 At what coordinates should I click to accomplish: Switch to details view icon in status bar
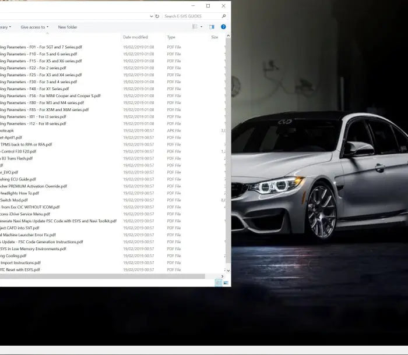point(219,283)
